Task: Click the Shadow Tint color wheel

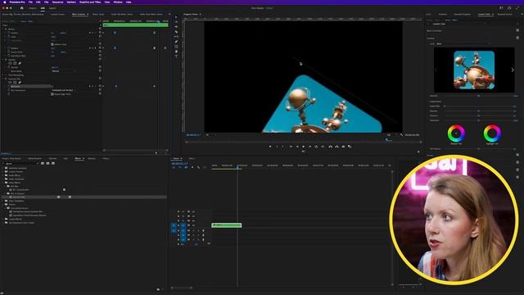Action: click(456, 134)
